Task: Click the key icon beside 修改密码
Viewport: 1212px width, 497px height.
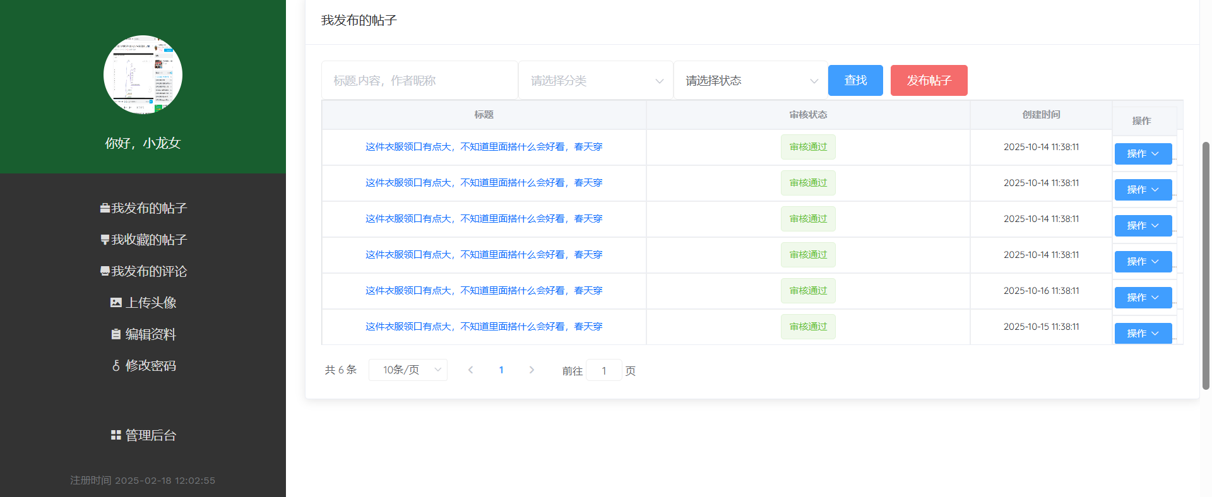Action: [116, 366]
